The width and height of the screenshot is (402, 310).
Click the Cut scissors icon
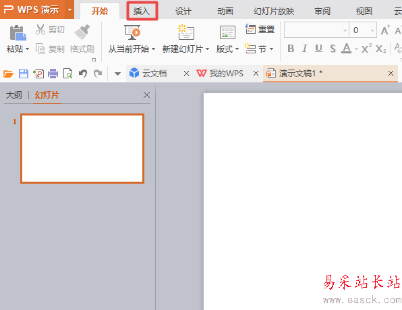(40, 29)
